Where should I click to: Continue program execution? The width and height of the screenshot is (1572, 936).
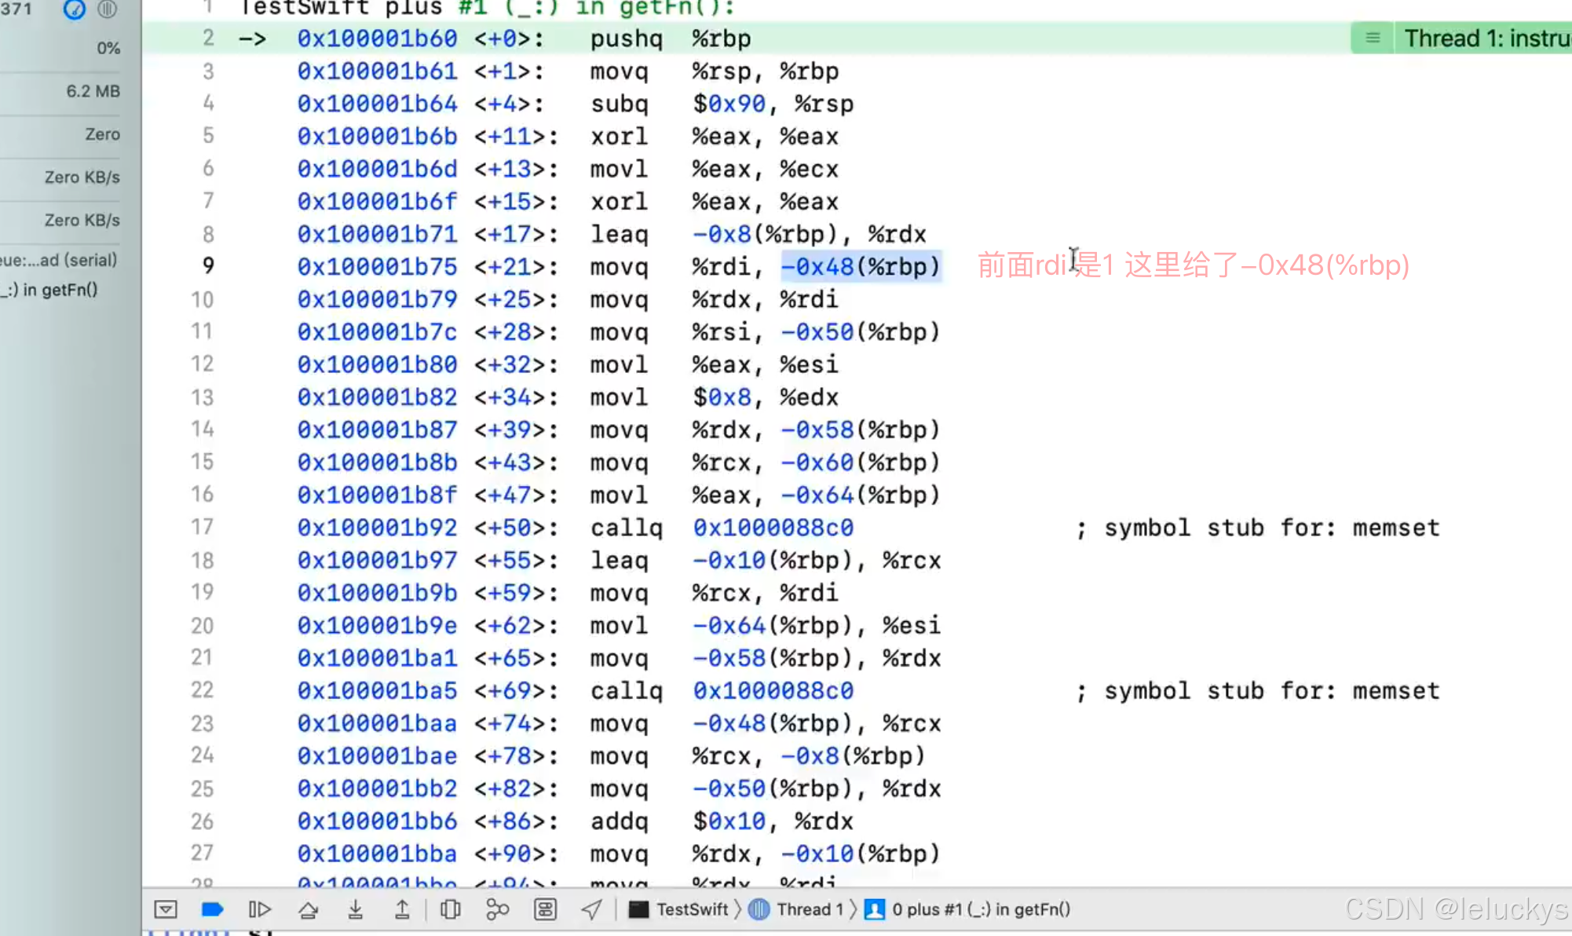260,909
